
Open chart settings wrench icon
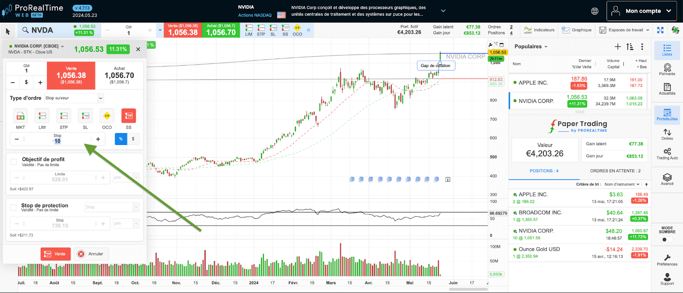coord(490,45)
